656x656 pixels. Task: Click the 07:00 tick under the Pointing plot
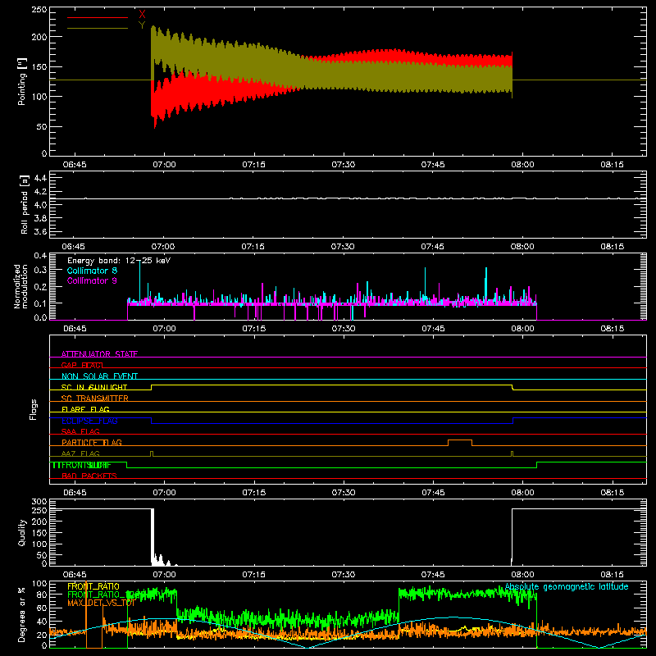coord(164,165)
